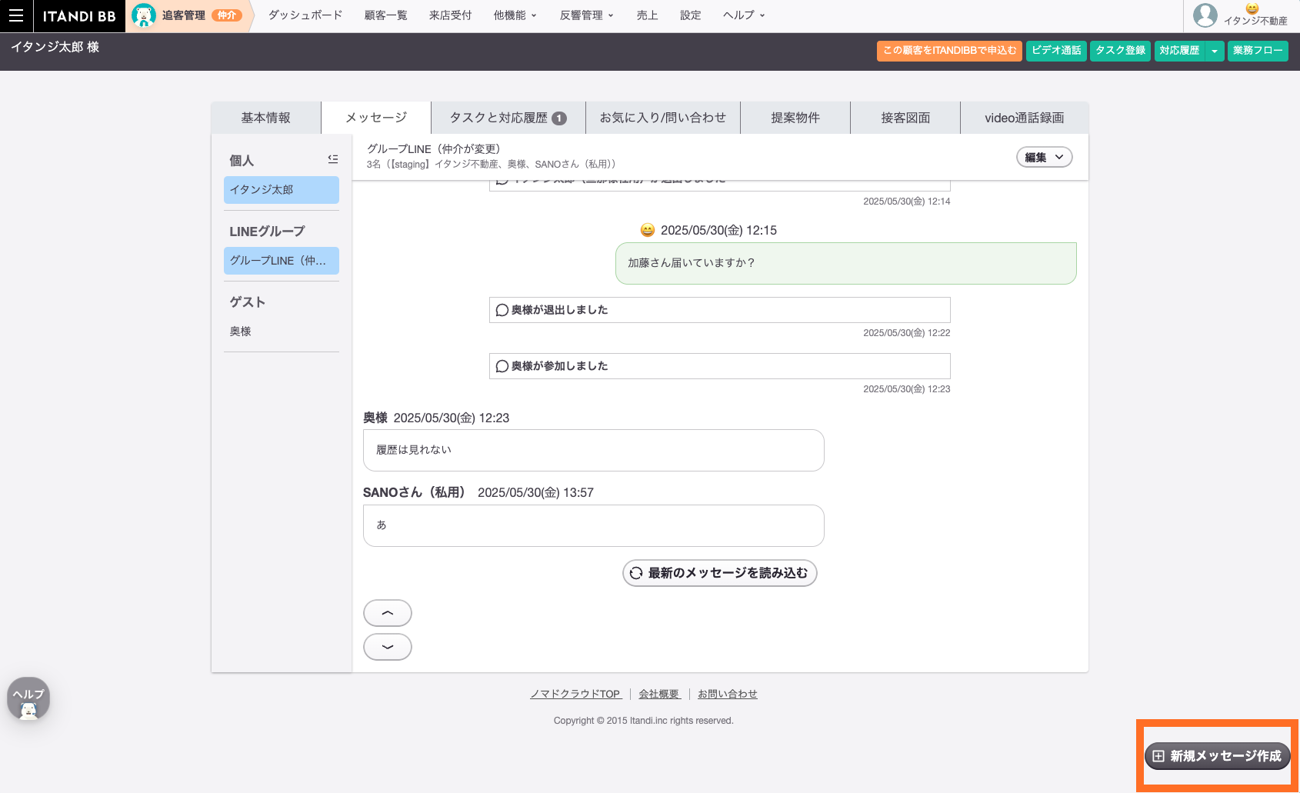Click the 奥様が退出しました system notice
1300x793 pixels.
[x=720, y=310]
